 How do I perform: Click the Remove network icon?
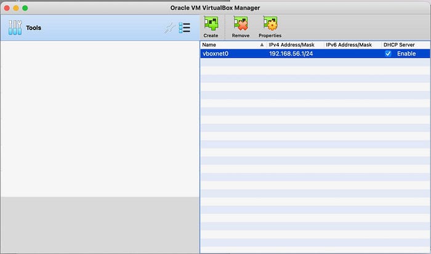click(241, 23)
